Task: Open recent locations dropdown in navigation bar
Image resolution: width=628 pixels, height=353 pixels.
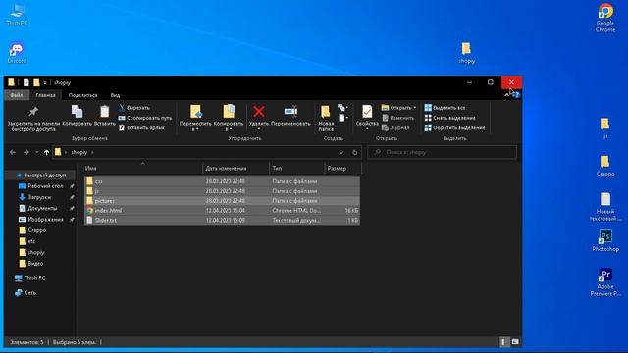Action: [36, 153]
